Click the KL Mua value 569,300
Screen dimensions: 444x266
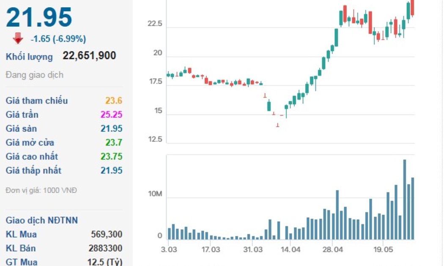pyautogui.click(x=107, y=234)
